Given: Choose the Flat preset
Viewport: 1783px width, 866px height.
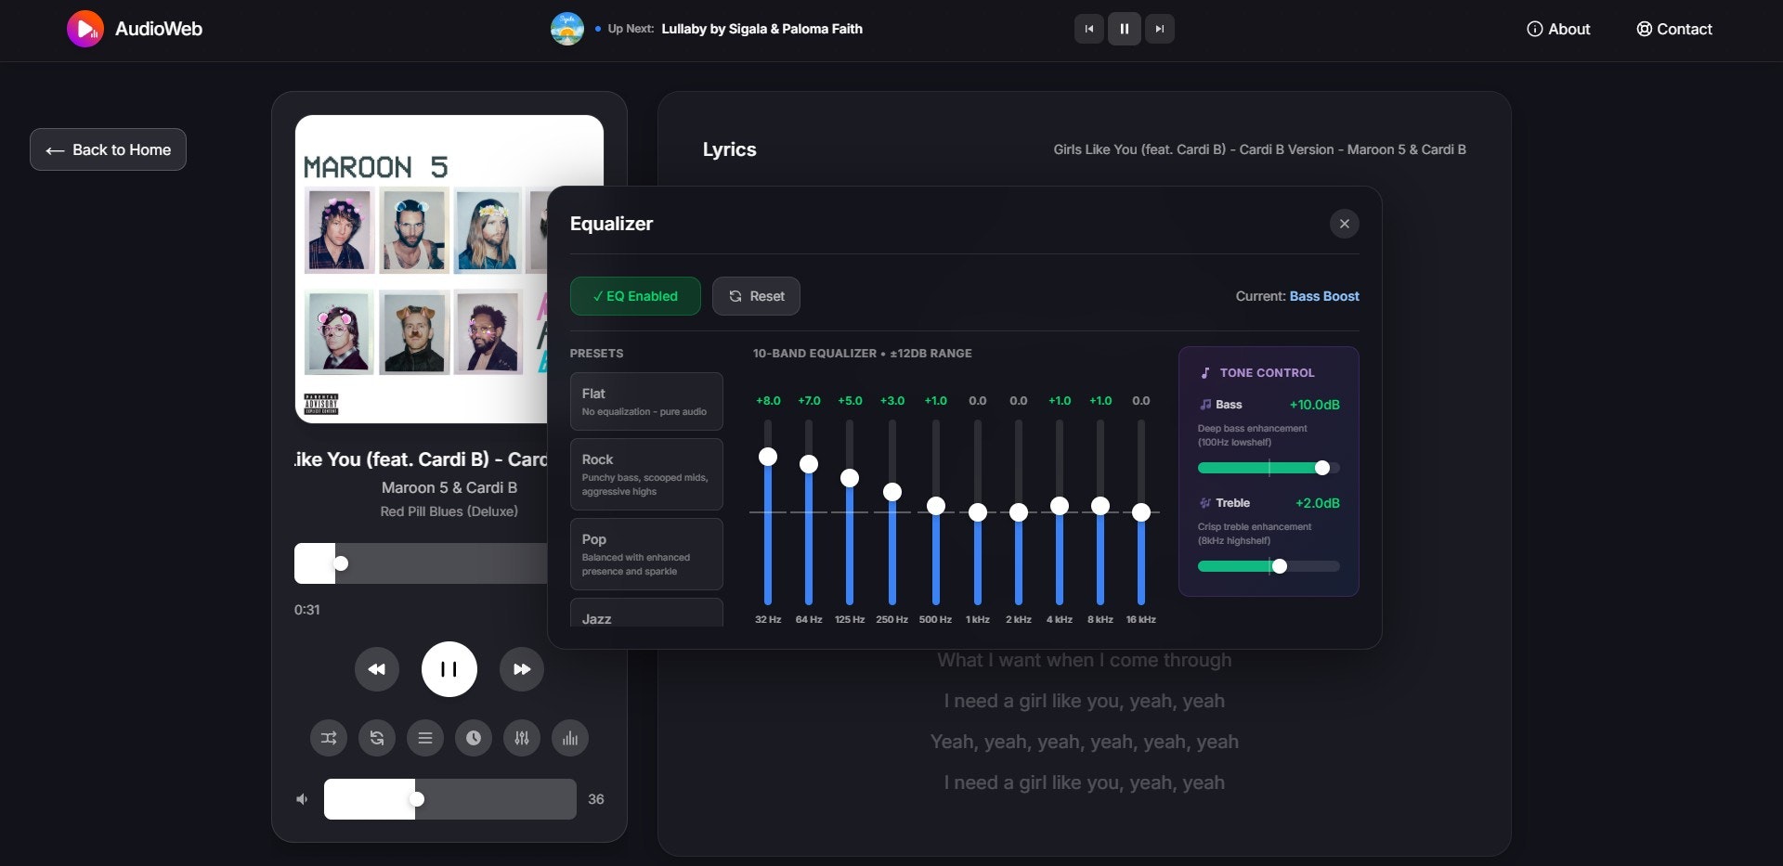Looking at the screenshot, I should pyautogui.click(x=645, y=401).
